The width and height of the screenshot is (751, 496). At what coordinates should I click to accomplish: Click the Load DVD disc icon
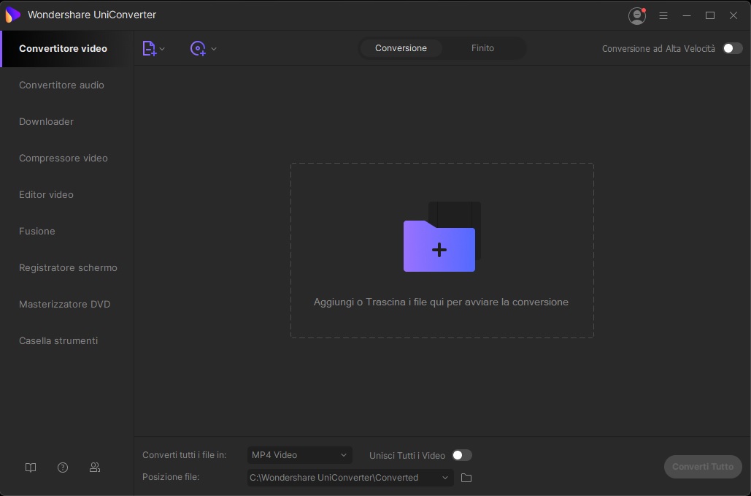point(198,48)
